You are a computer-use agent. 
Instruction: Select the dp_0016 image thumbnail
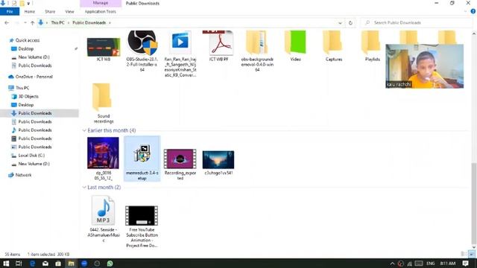[104, 159]
